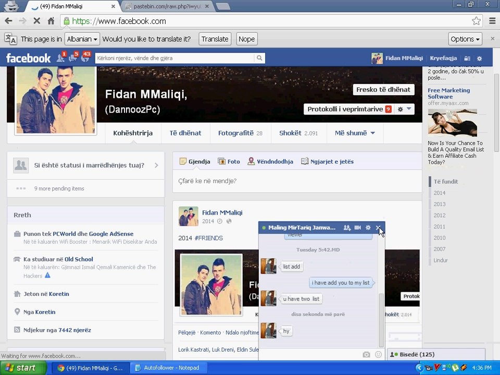Close the Maling MirTariq chat window
500x375 pixels.
[378, 228]
